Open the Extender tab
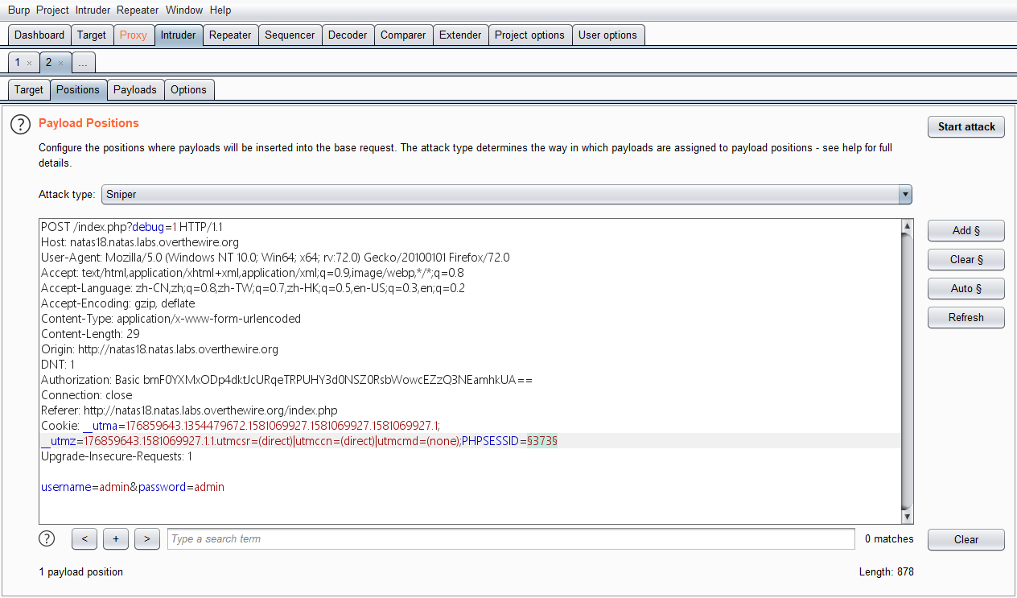The width and height of the screenshot is (1017, 598). pos(460,35)
